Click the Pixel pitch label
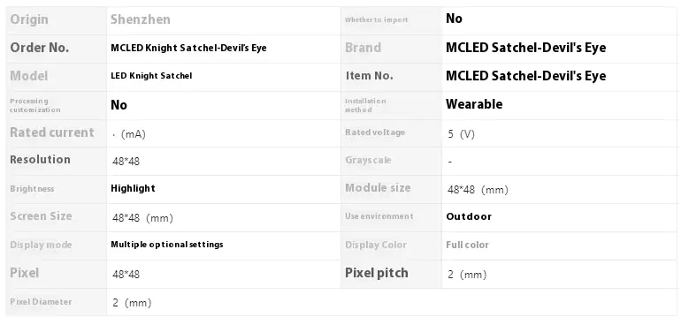This screenshot has height=325, width=689. (377, 273)
